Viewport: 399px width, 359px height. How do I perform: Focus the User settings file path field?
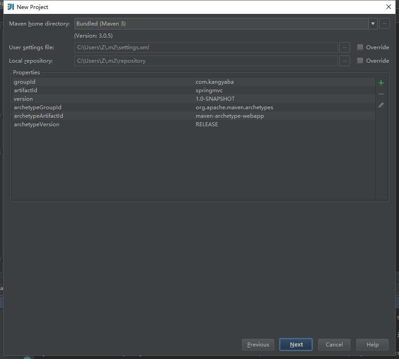click(206, 47)
